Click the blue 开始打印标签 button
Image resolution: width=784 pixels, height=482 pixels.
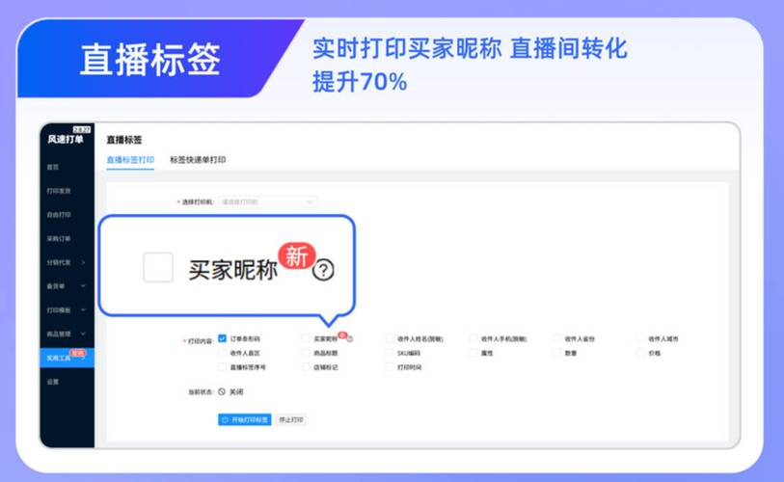click(245, 419)
